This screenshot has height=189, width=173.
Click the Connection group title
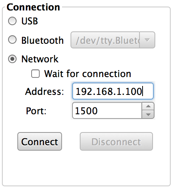coord(33,7)
